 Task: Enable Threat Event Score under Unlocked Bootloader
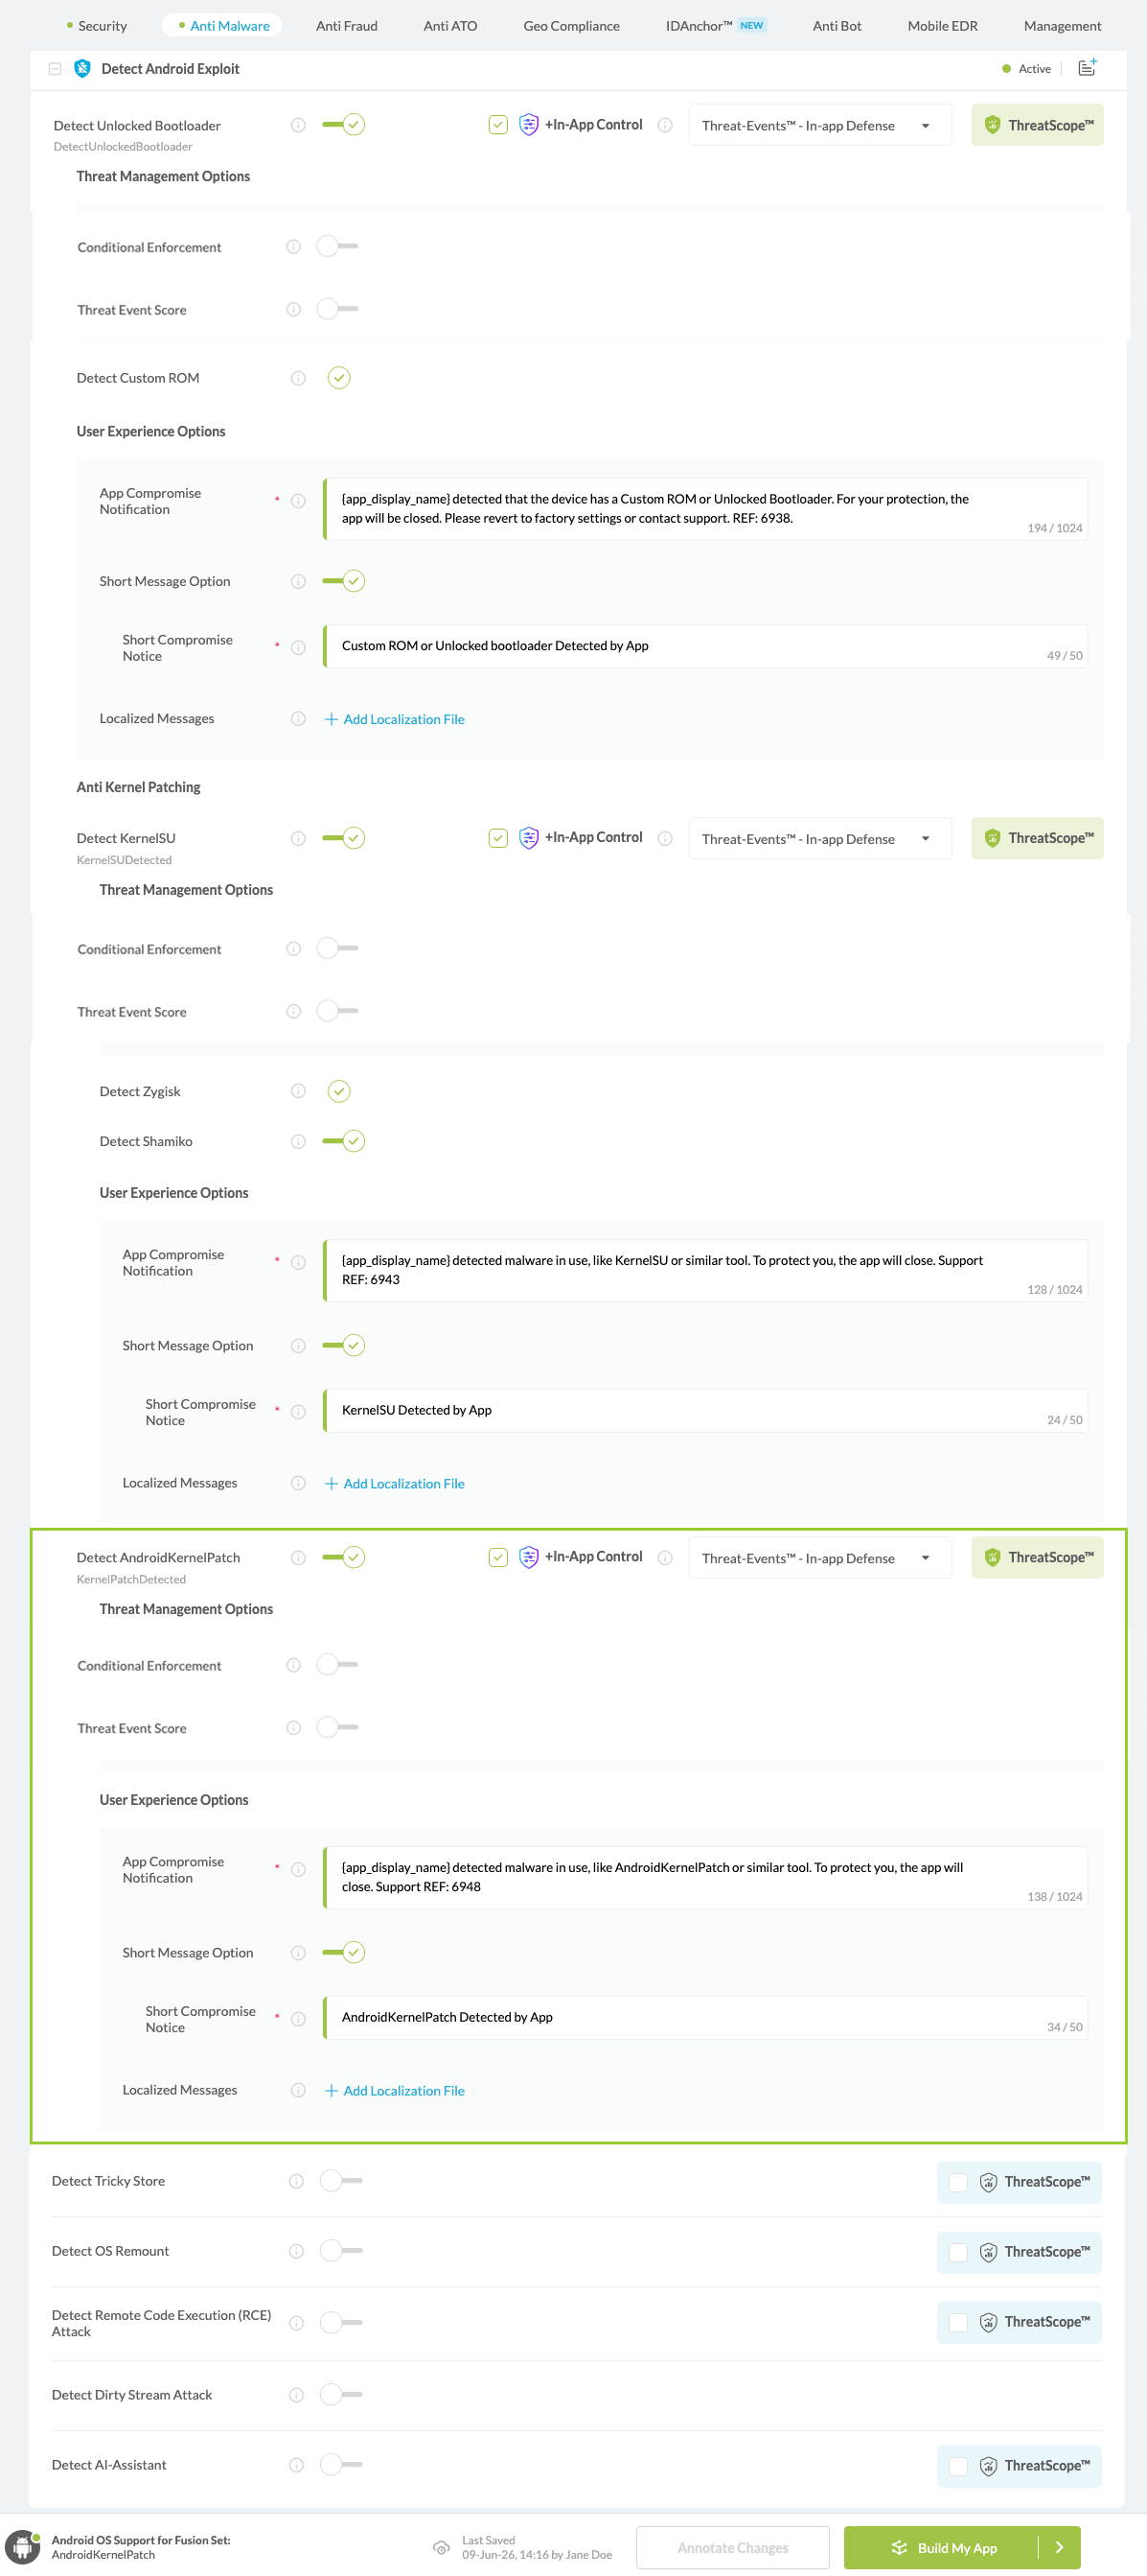point(336,309)
